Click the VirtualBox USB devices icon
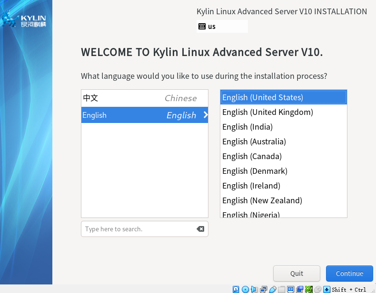This screenshot has height=293, width=376. [x=273, y=289]
